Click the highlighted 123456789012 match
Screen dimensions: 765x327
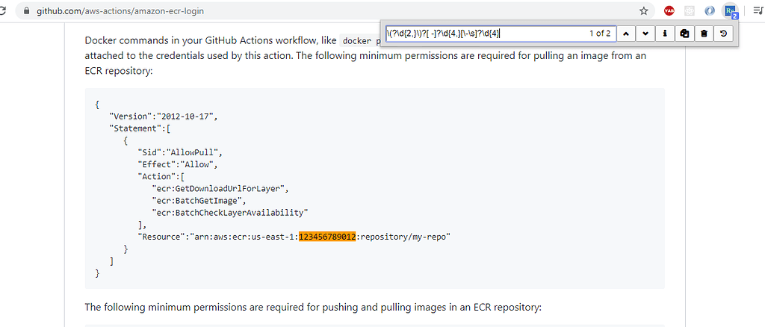327,237
